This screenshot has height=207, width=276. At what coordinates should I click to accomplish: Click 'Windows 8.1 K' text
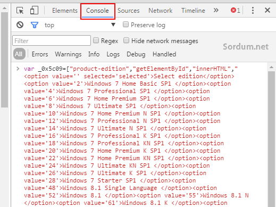pyautogui.click(x=145, y=203)
